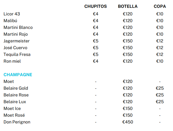Image resolution: width=173 pixels, height=131 pixels.
Task: Click the Moet Ice champagne name
Action: pyautogui.click(x=12, y=109)
